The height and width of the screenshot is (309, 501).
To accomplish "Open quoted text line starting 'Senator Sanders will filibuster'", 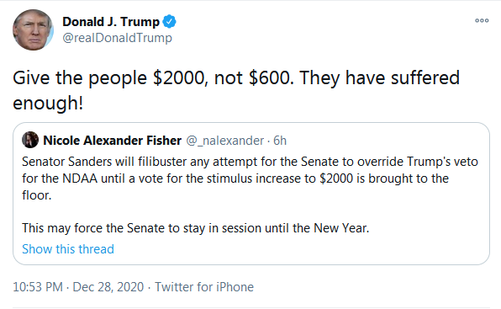I will 250,162.
